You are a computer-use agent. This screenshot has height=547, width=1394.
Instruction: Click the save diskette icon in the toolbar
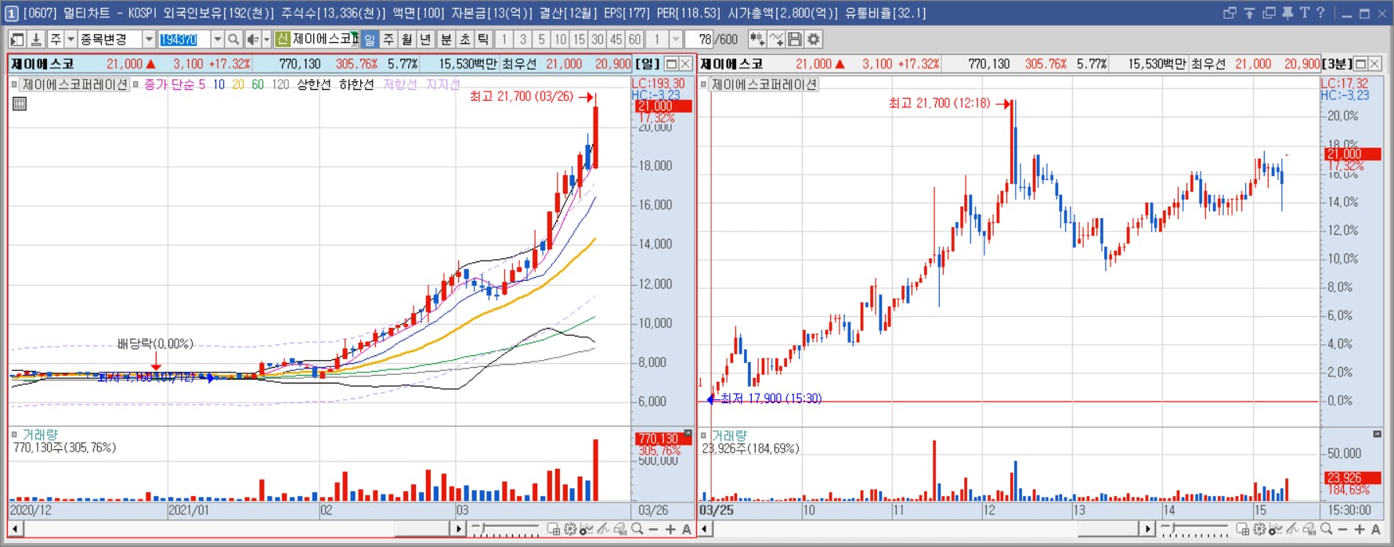pos(795,39)
